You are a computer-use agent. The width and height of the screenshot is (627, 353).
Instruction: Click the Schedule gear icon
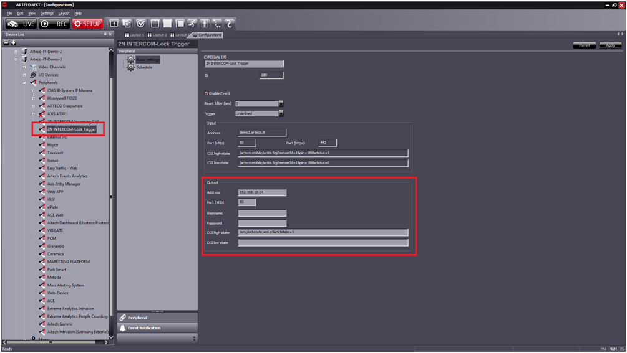coord(130,67)
